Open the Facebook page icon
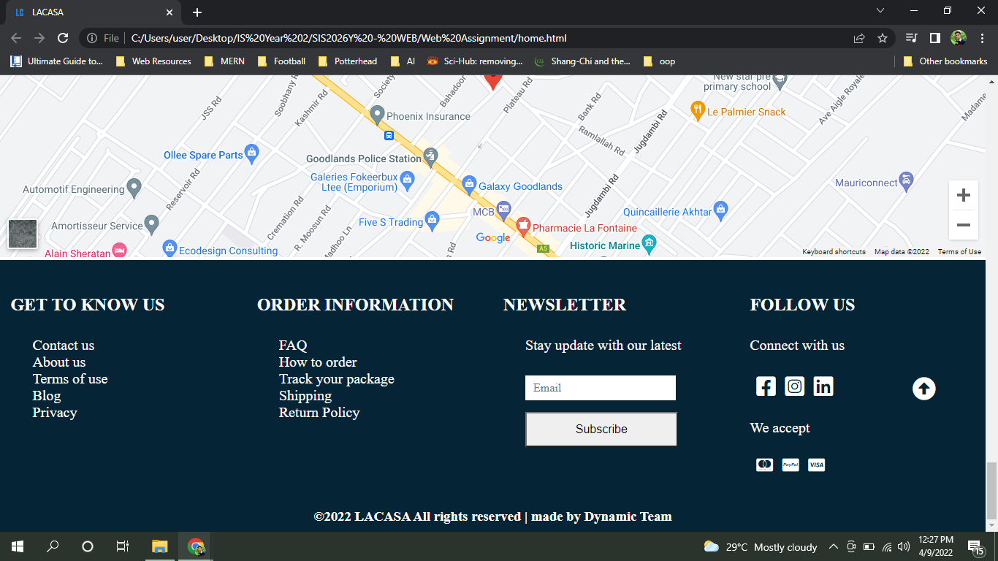The image size is (998, 561). pyautogui.click(x=766, y=386)
